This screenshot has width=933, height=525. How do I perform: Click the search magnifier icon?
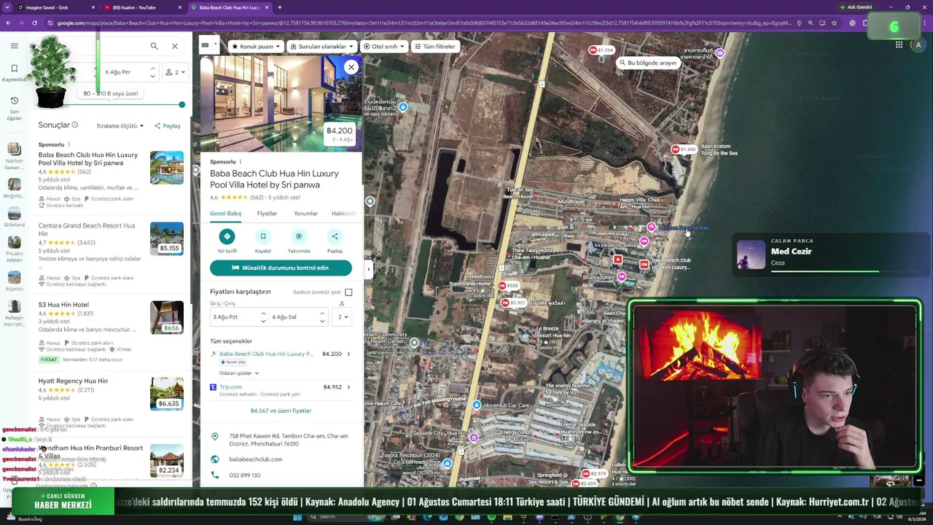(x=154, y=46)
